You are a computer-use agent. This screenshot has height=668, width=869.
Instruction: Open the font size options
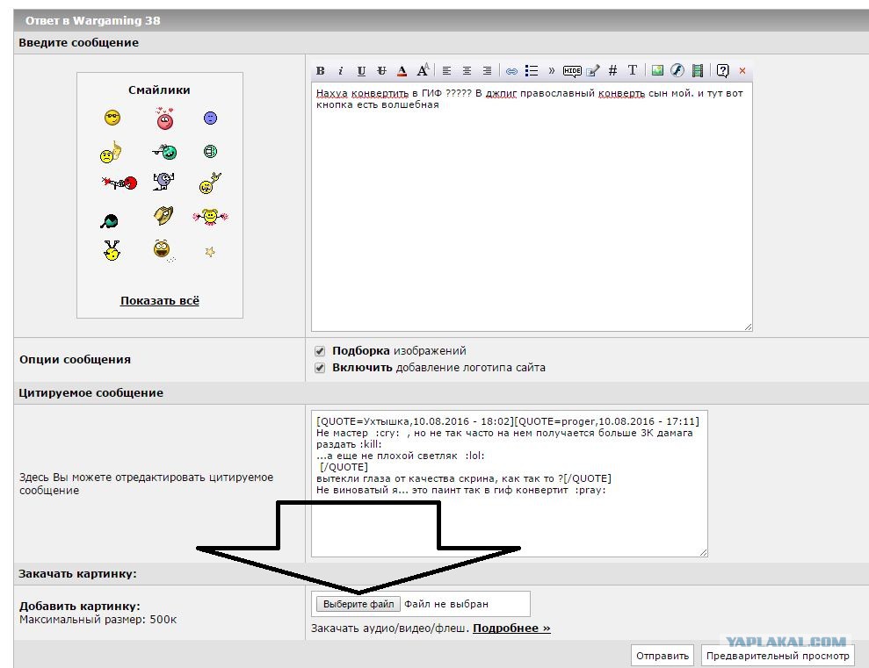(423, 70)
